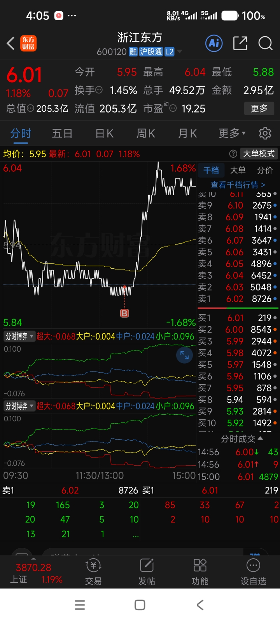Select the 分价 tab
The width and height of the screenshot is (280, 623).
(265, 170)
